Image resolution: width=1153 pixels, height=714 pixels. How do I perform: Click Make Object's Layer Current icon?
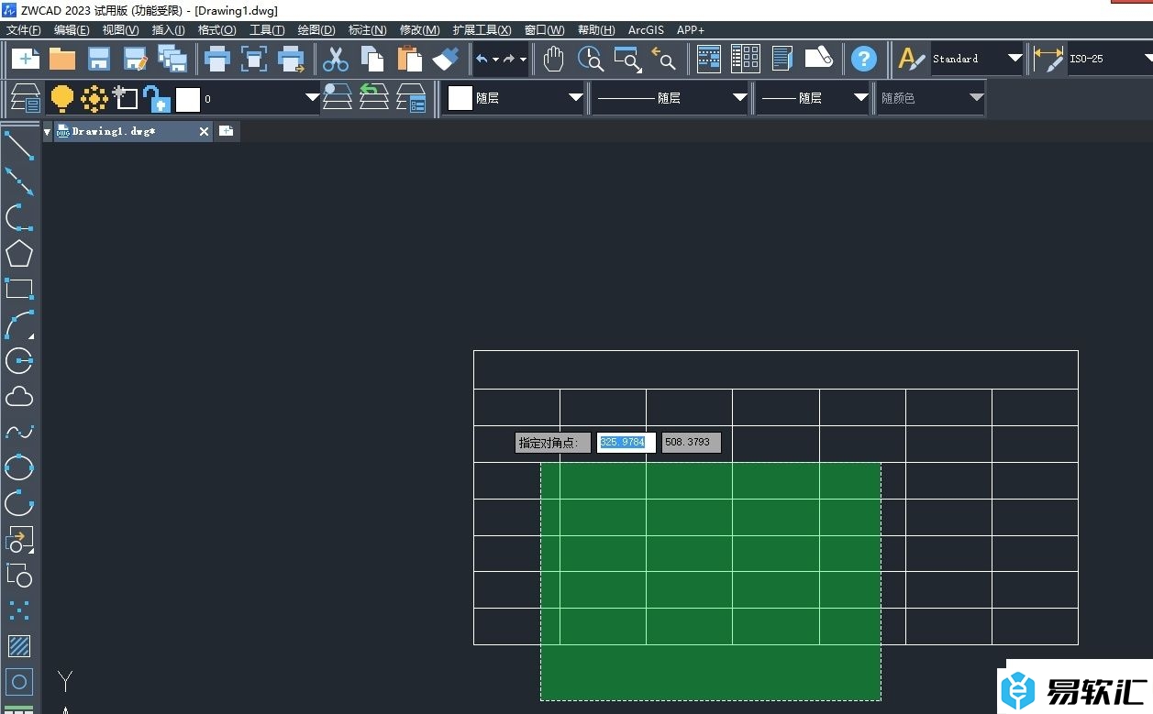[x=338, y=97]
